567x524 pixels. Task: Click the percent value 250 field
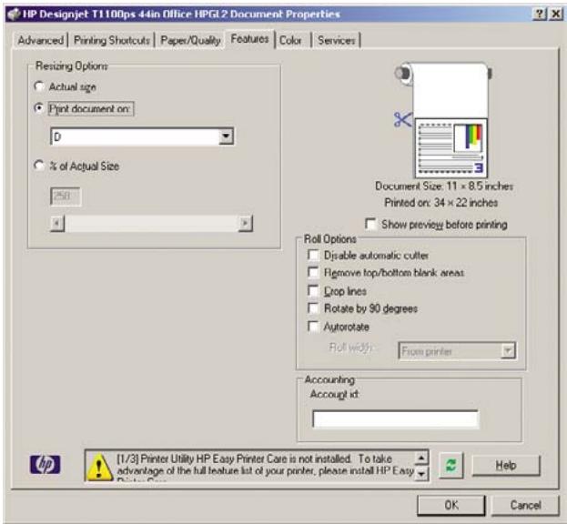tap(66, 196)
